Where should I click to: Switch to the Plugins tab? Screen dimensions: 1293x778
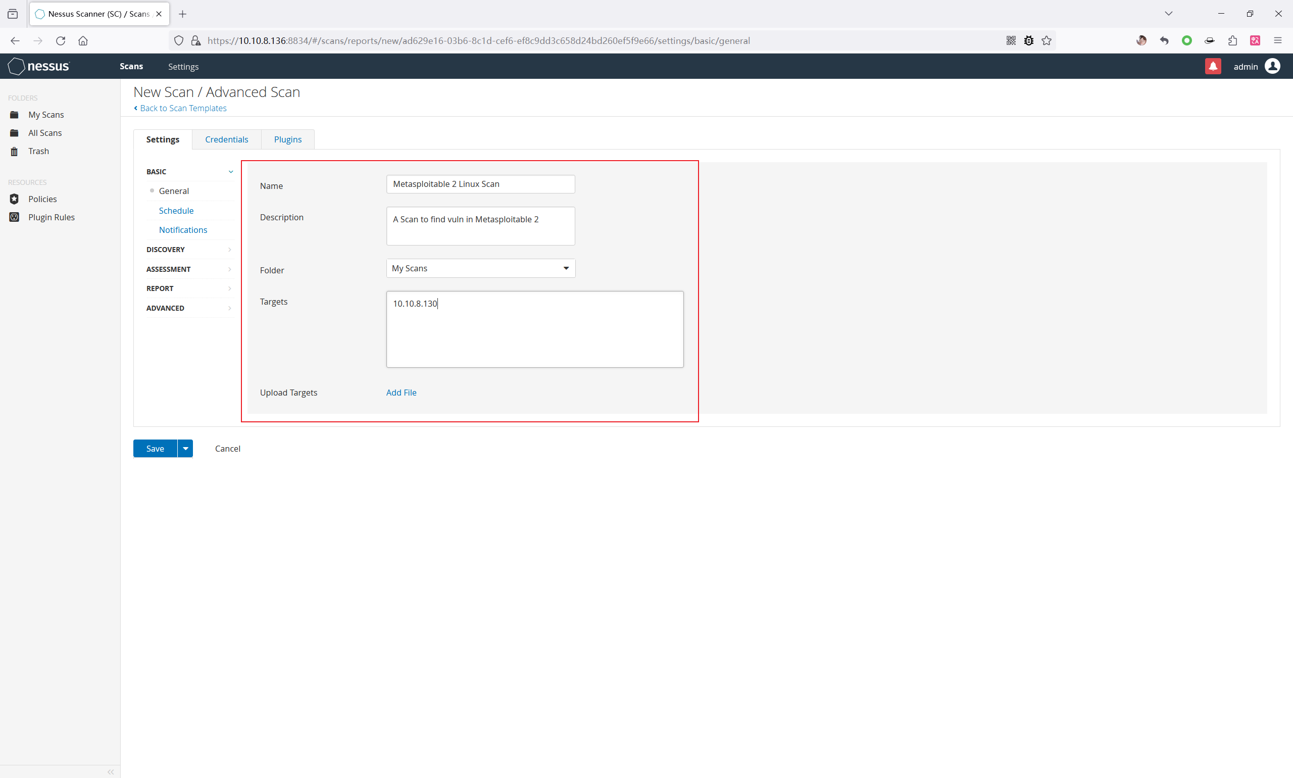288,139
